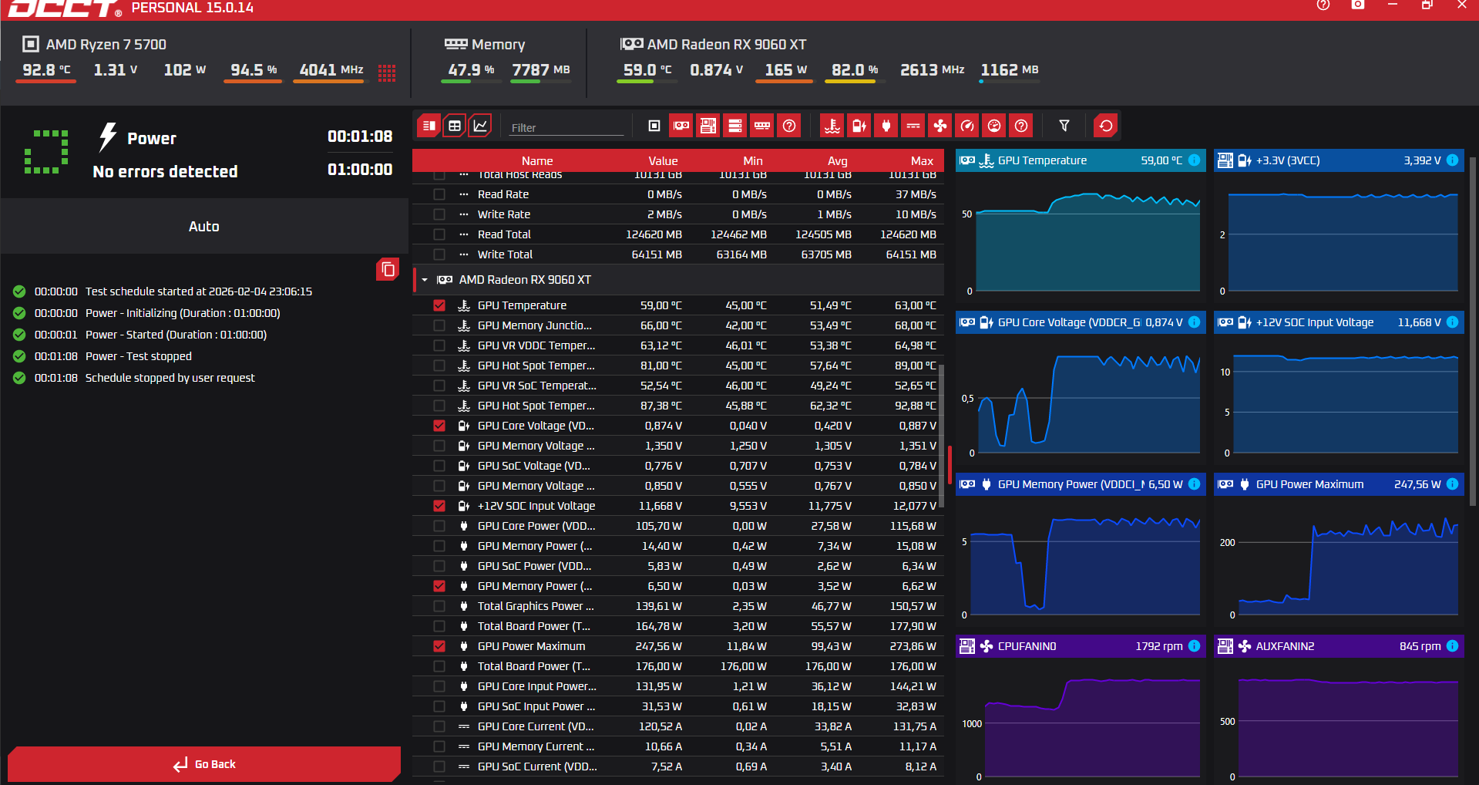Toggle power plug sensor type filter
Screen dimensions: 1479x785
pyautogui.click(x=886, y=126)
